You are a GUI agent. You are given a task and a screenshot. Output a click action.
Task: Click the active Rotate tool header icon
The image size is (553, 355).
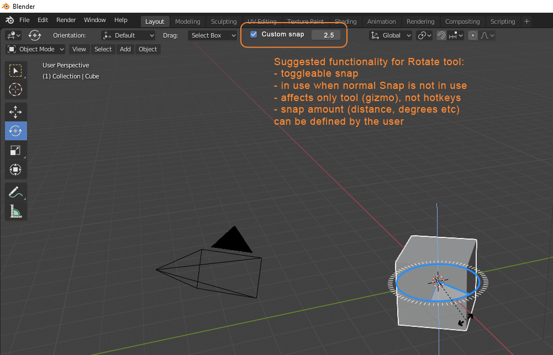pyautogui.click(x=35, y=35)
